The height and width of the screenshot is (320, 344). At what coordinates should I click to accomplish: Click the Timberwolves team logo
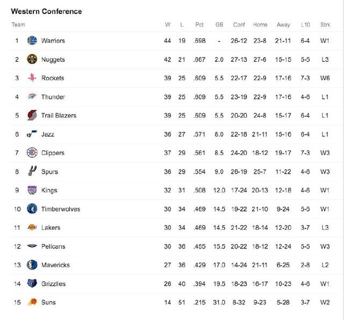point(32,209)
